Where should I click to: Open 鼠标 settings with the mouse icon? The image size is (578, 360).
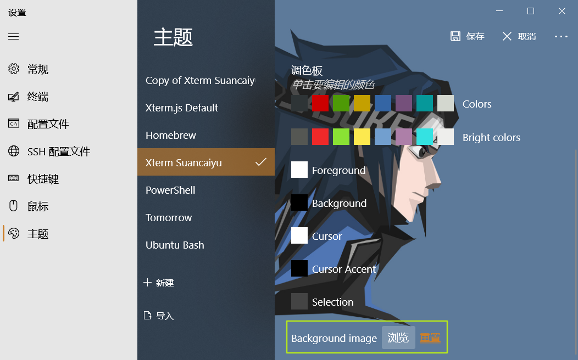(13, 206)
